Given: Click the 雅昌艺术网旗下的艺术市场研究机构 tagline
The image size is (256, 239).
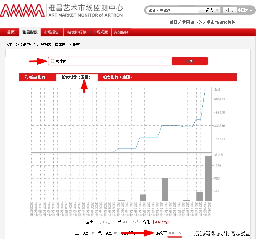Looking at the screenshot, I should point(202,22).
